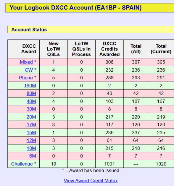Click LoTW QSLs in Process header

click(x=81, y=49)
